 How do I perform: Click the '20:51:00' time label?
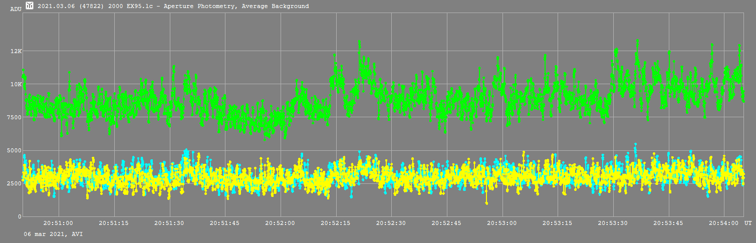click(x=58, y=224)
